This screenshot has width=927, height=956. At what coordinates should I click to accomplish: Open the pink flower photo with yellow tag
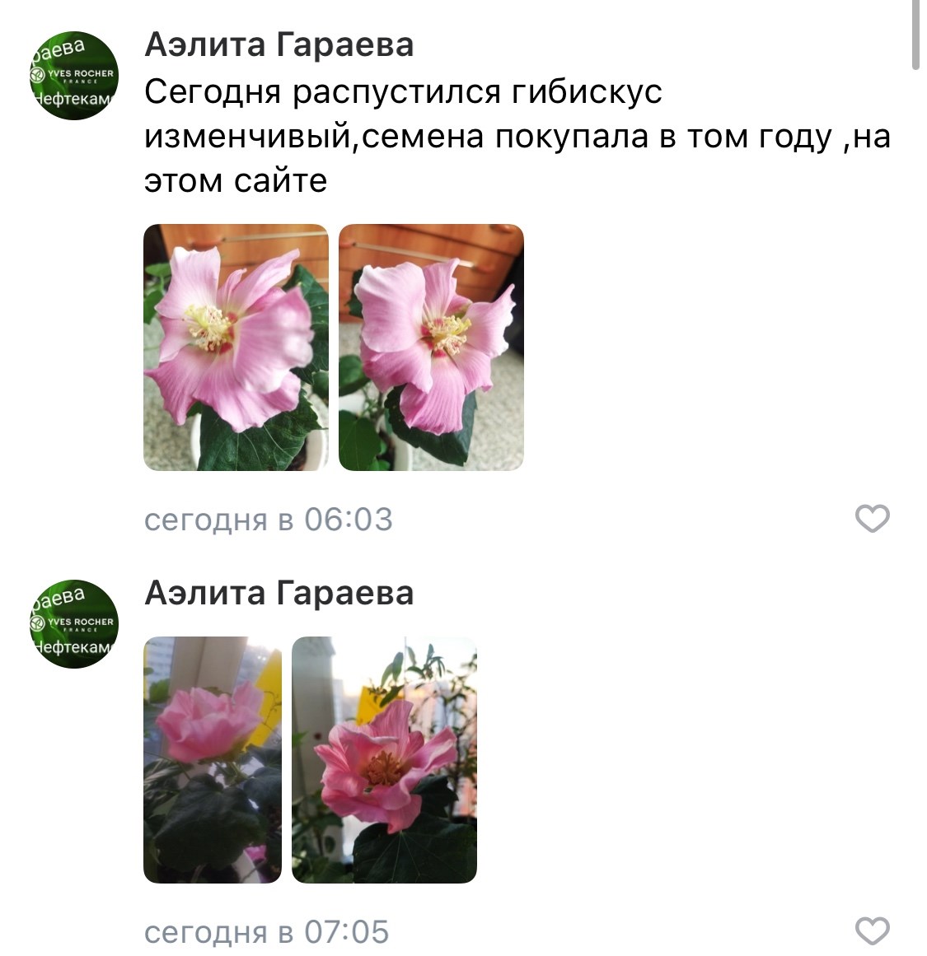point(213,760)
